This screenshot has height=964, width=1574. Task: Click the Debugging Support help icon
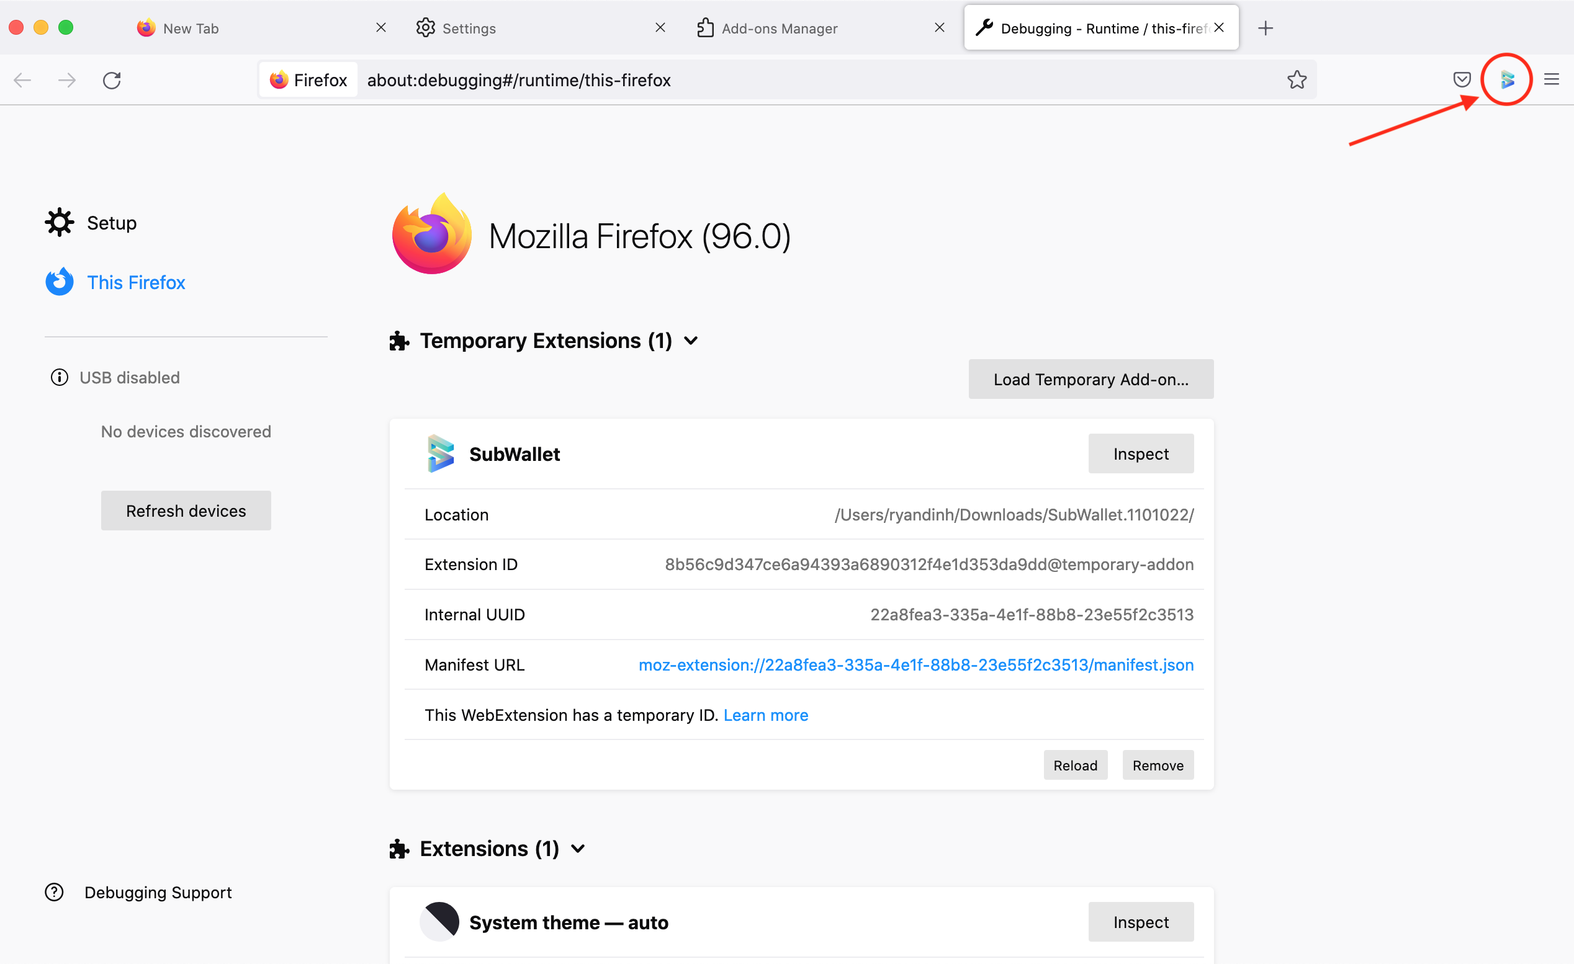tap(54, 892)
